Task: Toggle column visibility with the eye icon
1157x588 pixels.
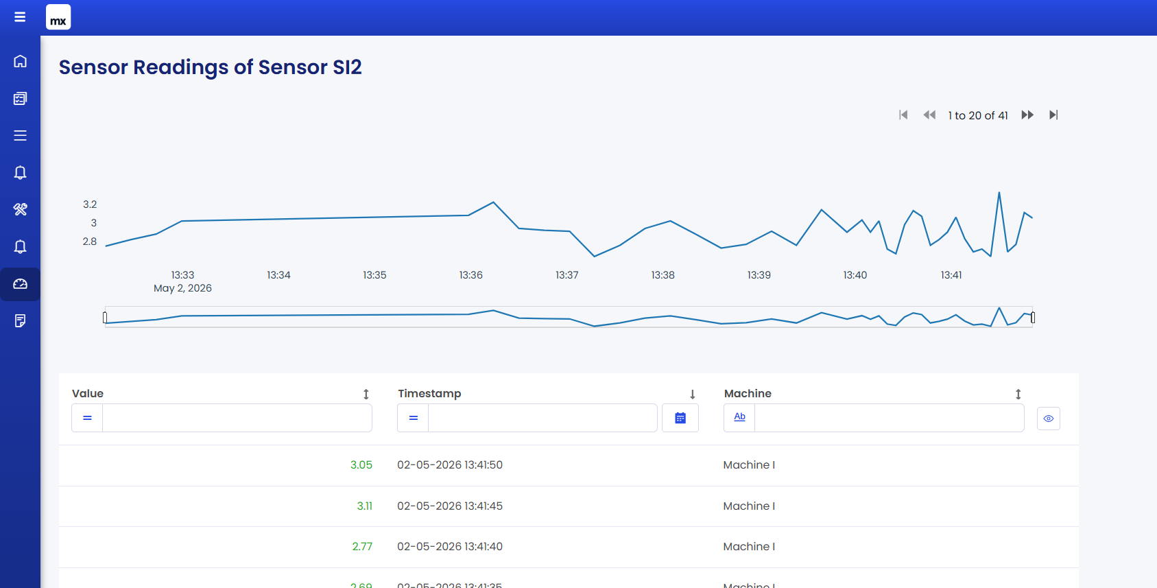Action: pos(1049,418)
